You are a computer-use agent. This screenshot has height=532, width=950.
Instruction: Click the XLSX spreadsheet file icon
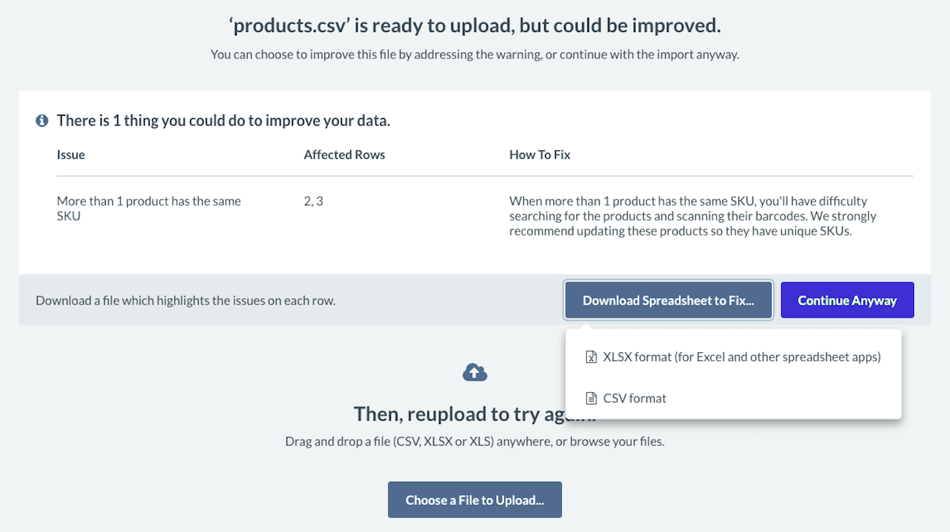(591, 357)
